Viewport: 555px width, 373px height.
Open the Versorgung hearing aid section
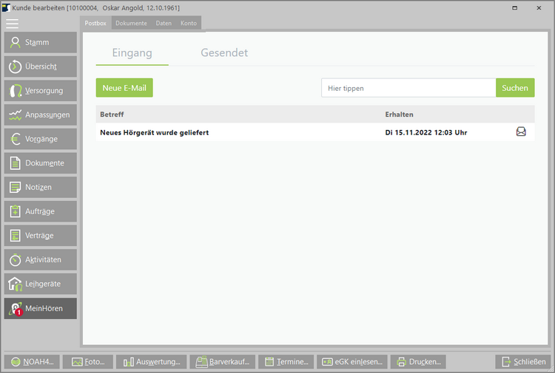point(40,91)
